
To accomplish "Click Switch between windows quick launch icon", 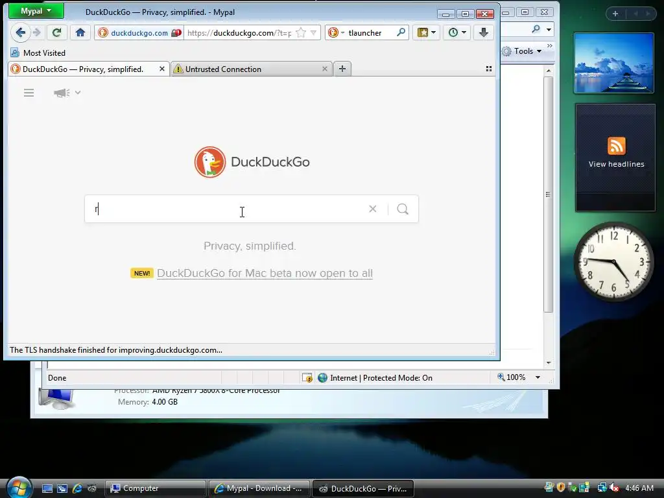I will (x=62, y=488).
